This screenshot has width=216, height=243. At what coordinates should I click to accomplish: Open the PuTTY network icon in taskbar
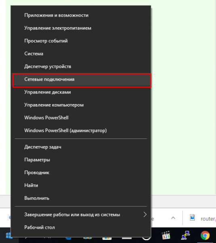tap(186, 236)
